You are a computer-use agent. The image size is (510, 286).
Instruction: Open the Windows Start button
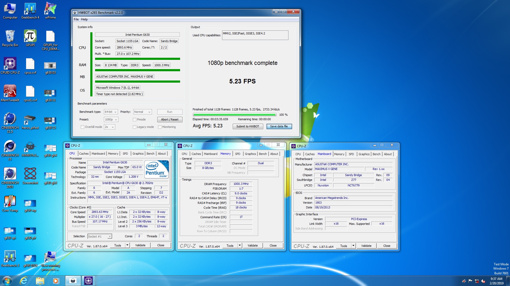click(x=7, y=281)
